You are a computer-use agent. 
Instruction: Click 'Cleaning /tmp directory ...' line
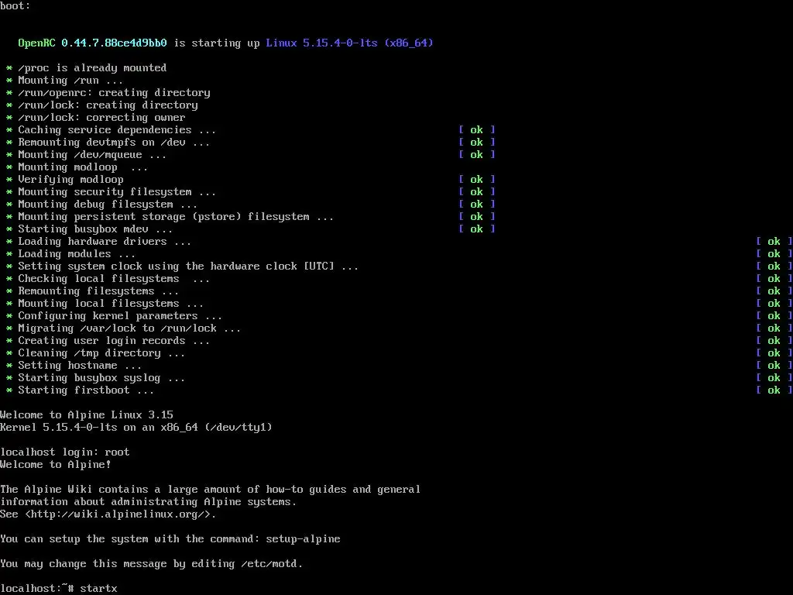click(101, 353)
